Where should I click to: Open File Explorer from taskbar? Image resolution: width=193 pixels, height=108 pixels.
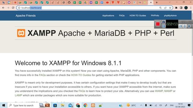coord(62,105)
